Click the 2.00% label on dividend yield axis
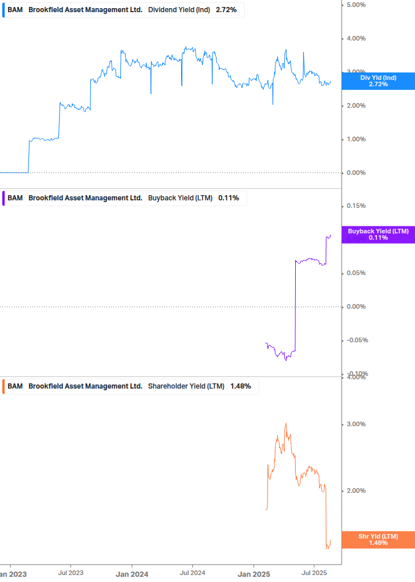The image size is (415, 582). pyautogui.click(x=356, y=106)
